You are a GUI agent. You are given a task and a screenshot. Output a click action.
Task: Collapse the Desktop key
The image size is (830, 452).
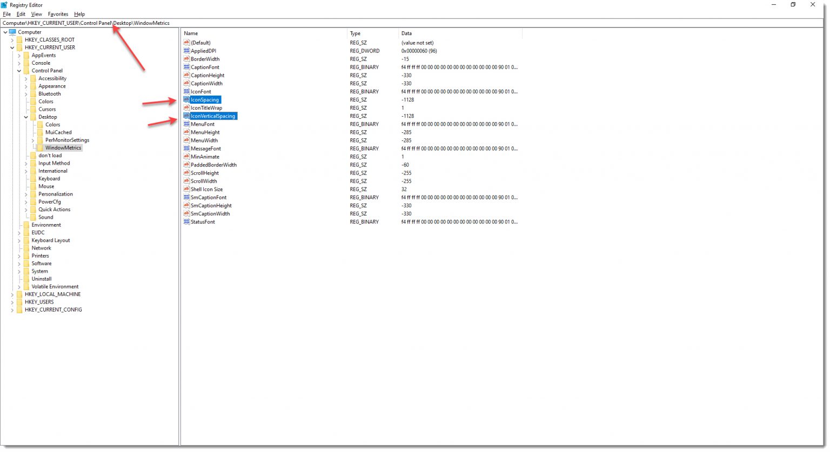tap(25, 117)
